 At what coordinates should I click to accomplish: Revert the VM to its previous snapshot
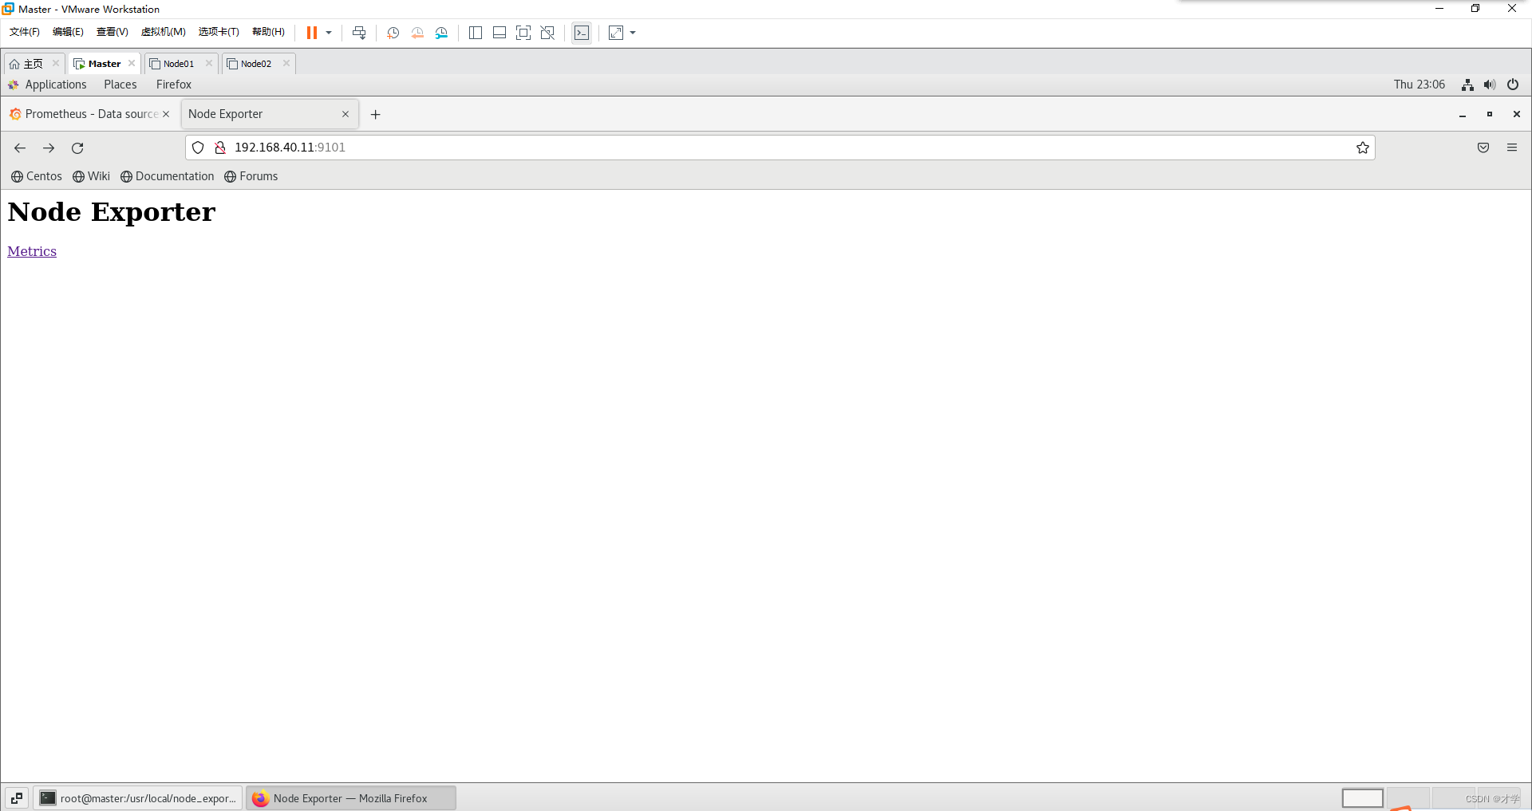coord(417,33)
